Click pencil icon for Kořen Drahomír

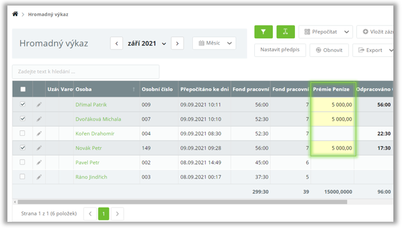[39, 133]
